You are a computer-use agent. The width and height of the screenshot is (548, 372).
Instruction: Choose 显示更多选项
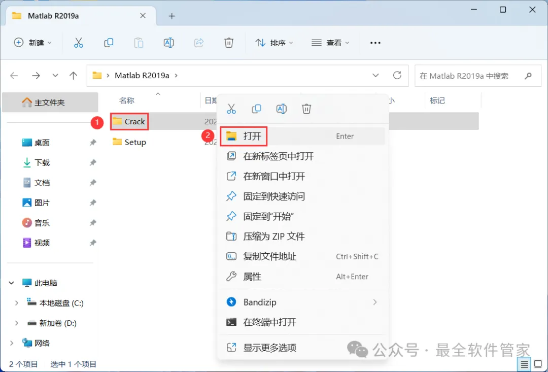click(x=302, y=348)
